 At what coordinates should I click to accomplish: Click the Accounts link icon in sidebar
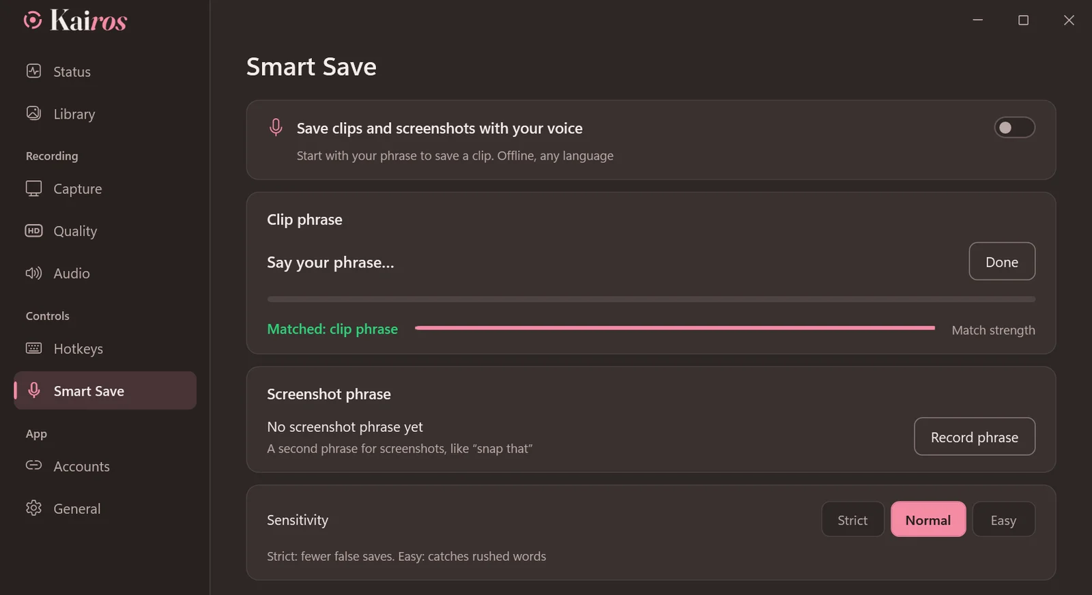click(x=33, y=465)
